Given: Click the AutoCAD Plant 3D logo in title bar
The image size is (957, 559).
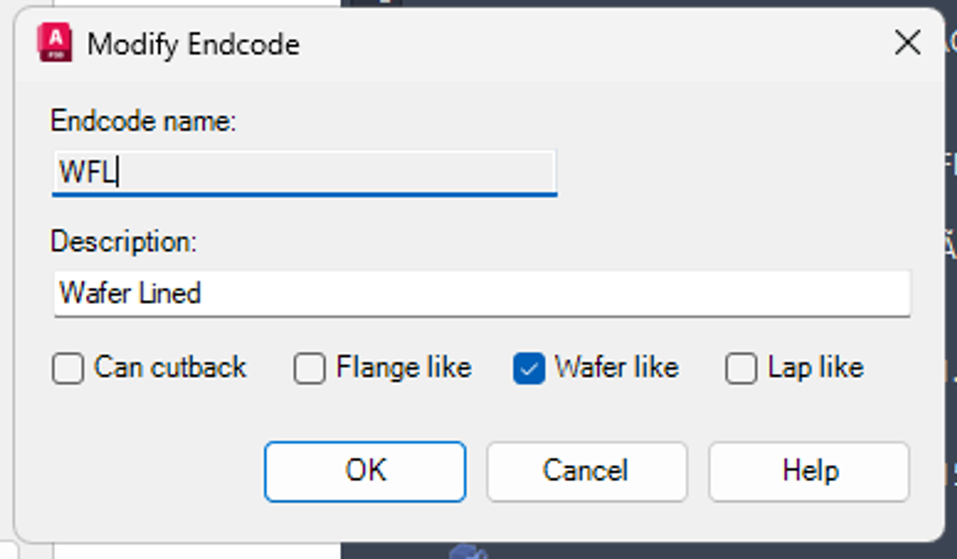Looking at the screenshot, I should point(54,43).
